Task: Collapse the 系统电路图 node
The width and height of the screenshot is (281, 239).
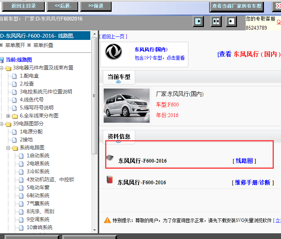Action: (x=8, y=148)
